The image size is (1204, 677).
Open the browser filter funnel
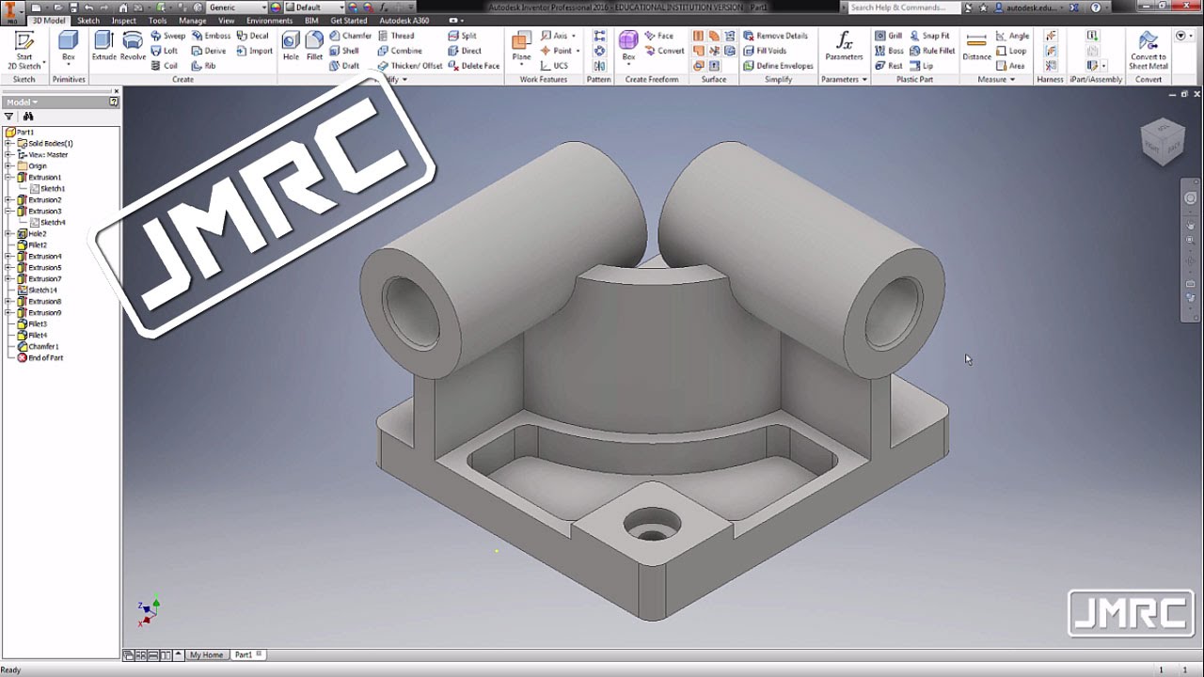pos(9,117)
